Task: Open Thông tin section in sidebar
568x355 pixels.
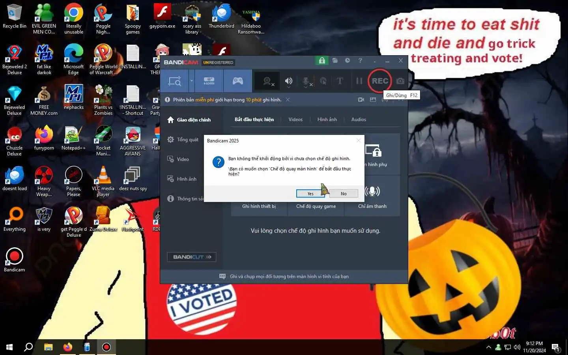Action: point(185,199)
